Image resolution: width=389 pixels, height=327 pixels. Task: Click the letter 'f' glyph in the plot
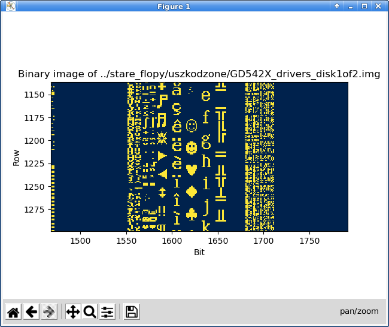click(206, 117)
